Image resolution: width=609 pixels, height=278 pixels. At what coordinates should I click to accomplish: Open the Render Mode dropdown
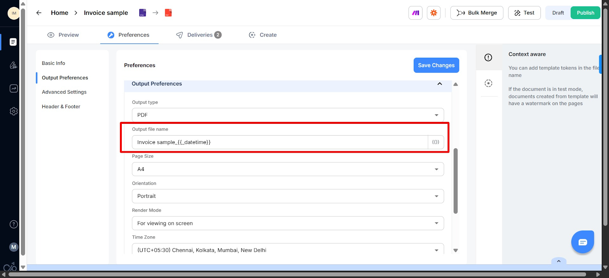288,223
